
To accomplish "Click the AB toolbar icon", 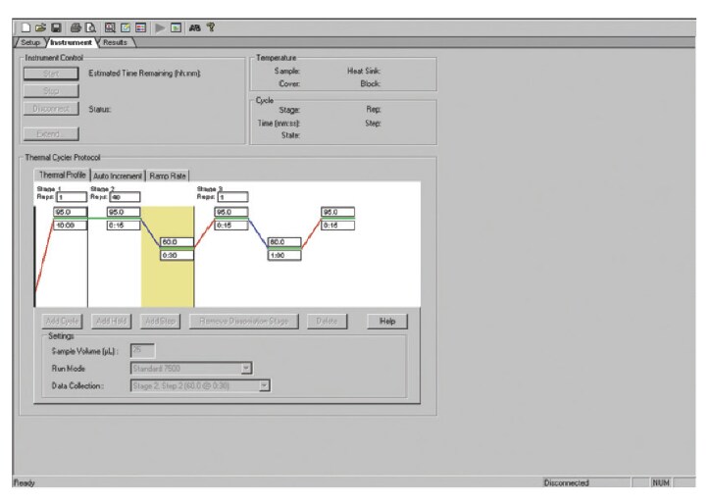I will tap(193, 27).
